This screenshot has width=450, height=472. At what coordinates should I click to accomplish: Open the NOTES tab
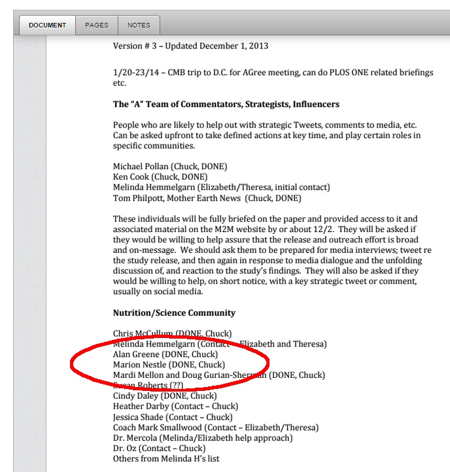point(139,25)
